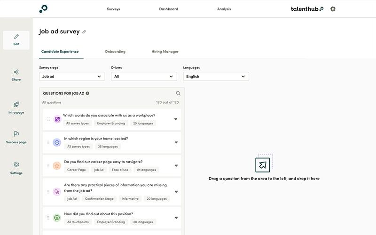This screenshot has height=235, width=376.
Task: Switch to the Hiring Manager tab
Action: pos(165,52)
